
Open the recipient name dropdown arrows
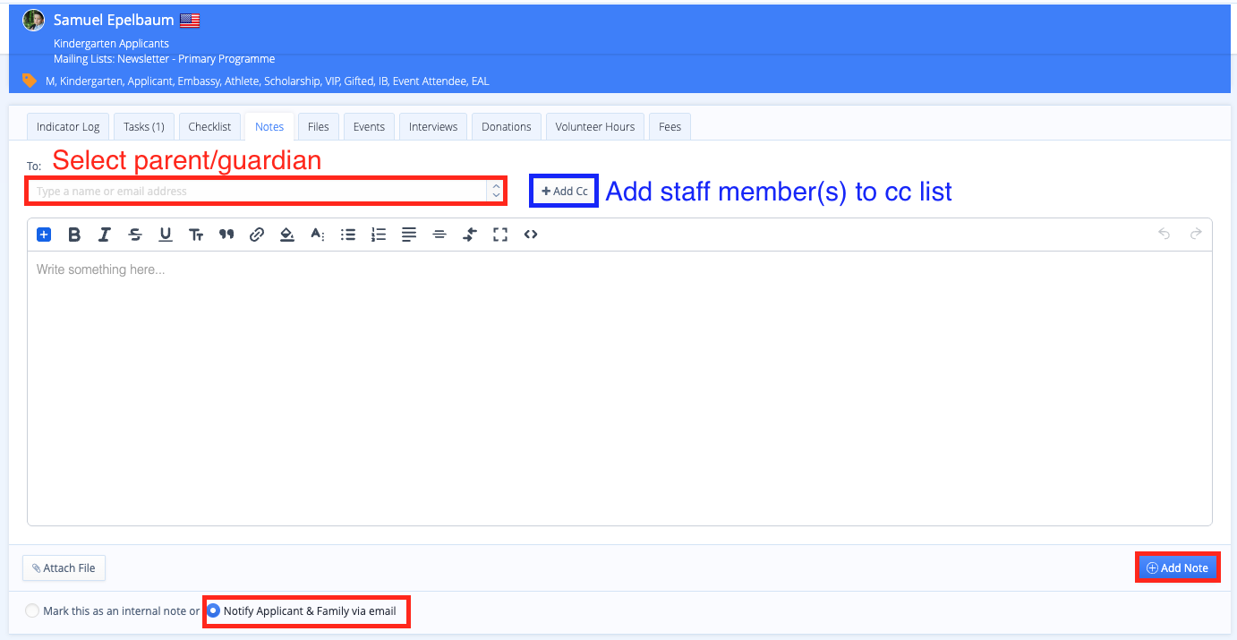pos(496,191)
